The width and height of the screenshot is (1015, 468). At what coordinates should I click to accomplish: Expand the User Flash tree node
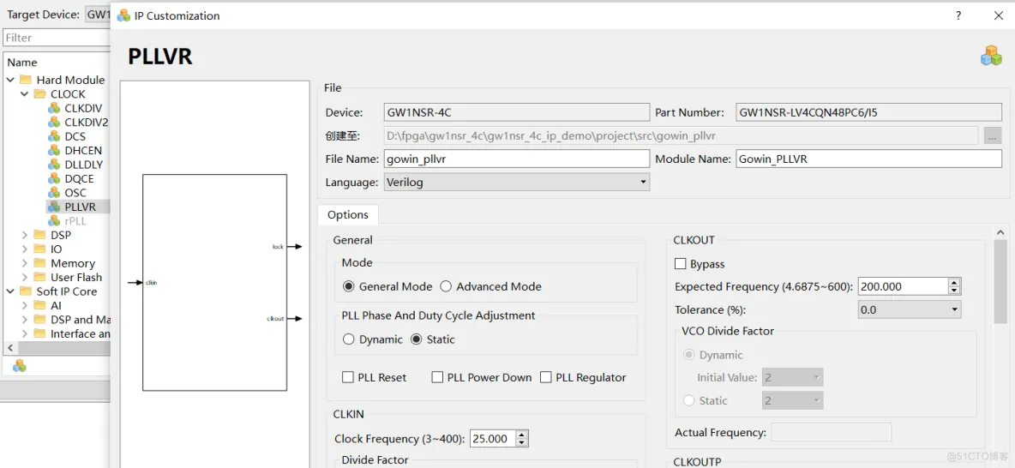click(x=25, y=277)
